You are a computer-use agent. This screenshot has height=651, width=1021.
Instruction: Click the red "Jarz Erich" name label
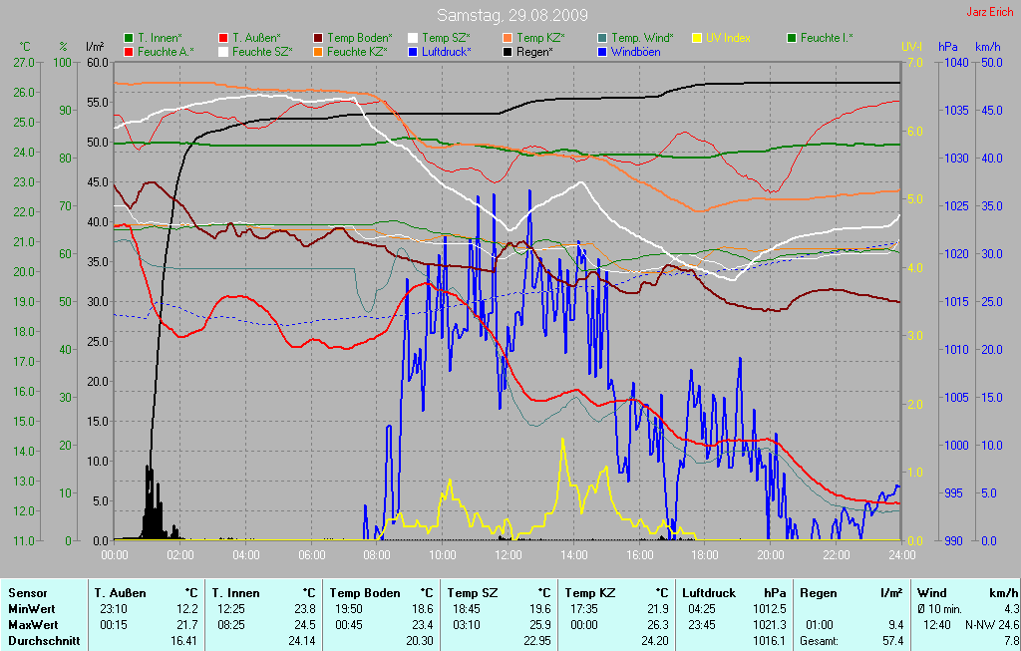point(990,12)
